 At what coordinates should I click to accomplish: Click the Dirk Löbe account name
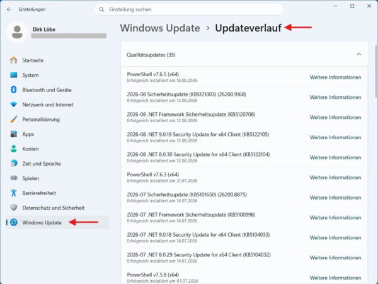point(44,30)
